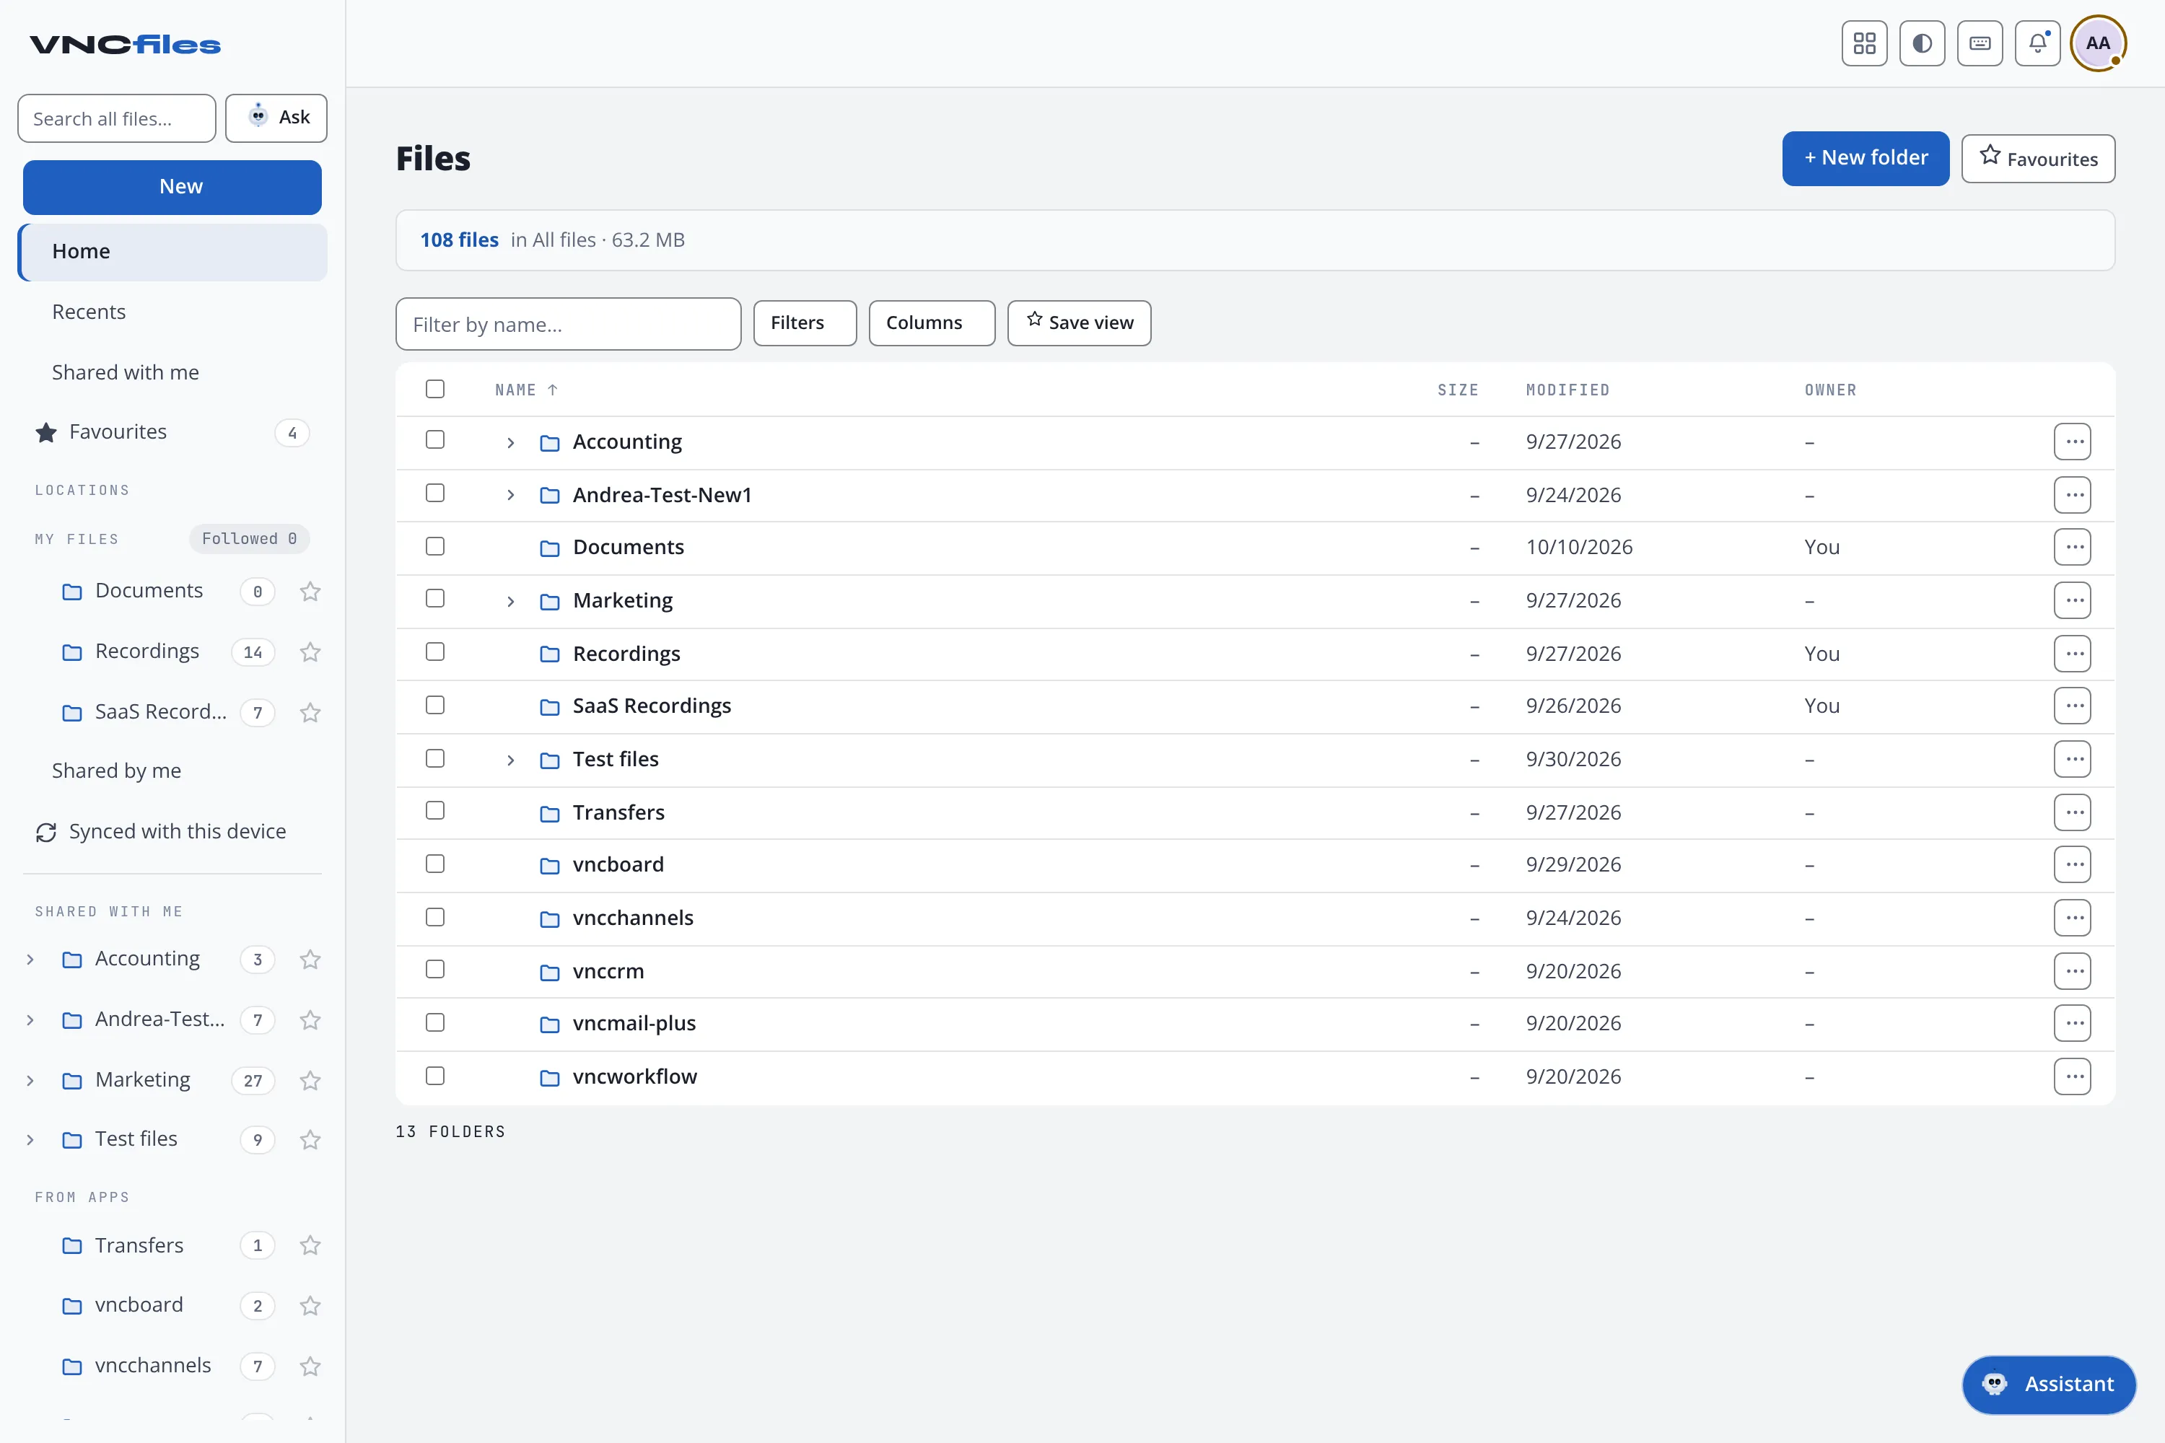This screenshot has width=2165, height=1443.
Task: Open notifications bell icon
Action: [x=2037, y=43]
